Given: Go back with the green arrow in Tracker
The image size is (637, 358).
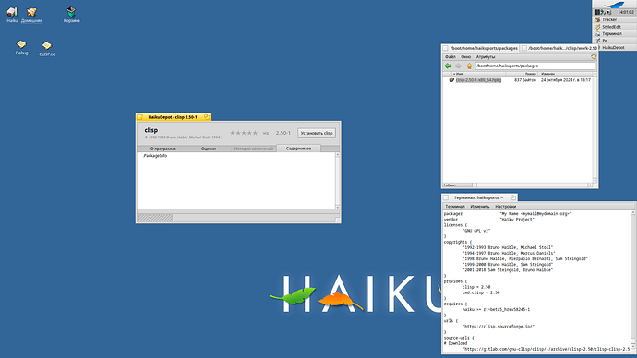Looking at the screenshot, I should [448, 66].
